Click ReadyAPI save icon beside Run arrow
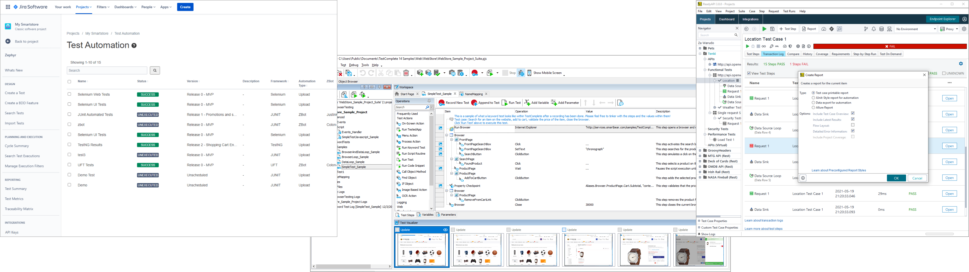The width and height of the screenshot is (969, 272). pyautogui.click(x=772, y=29)
